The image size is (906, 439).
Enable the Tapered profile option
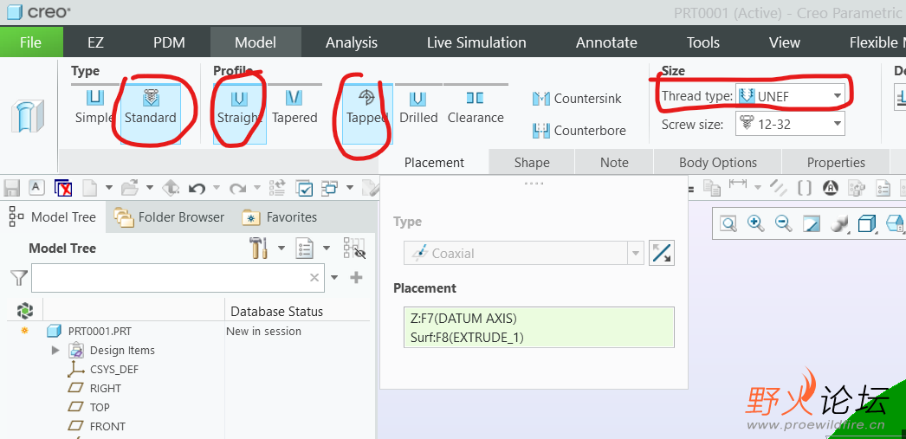(x=294, y=107)
